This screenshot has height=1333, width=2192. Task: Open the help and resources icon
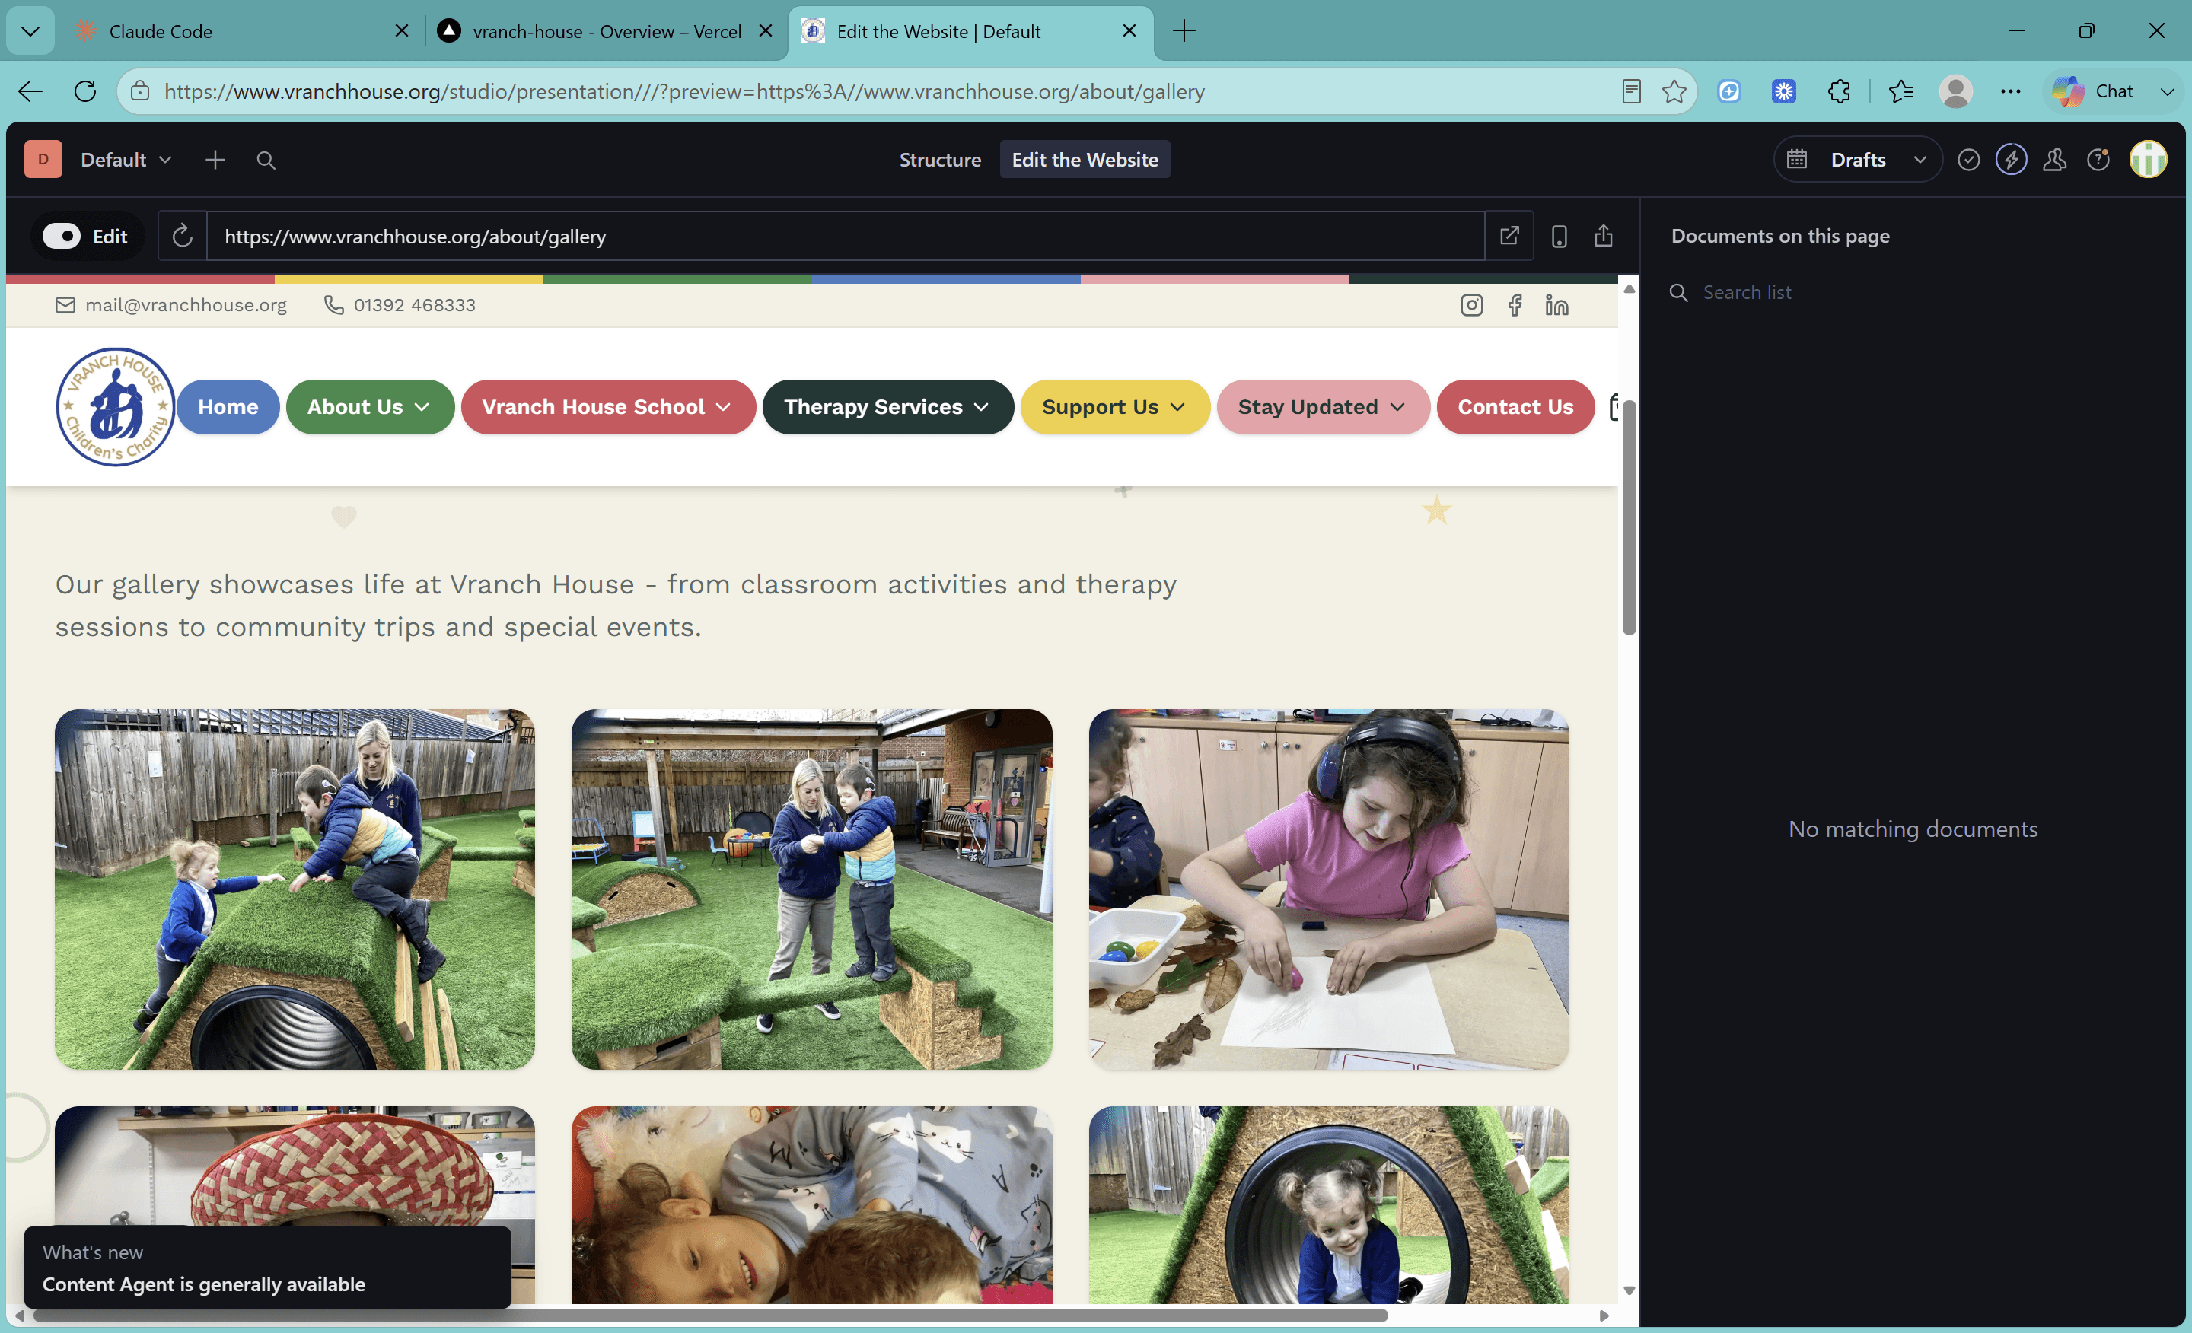pos(2098,159)
